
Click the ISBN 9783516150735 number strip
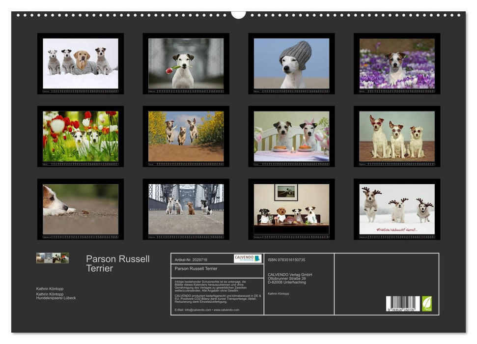286,259
